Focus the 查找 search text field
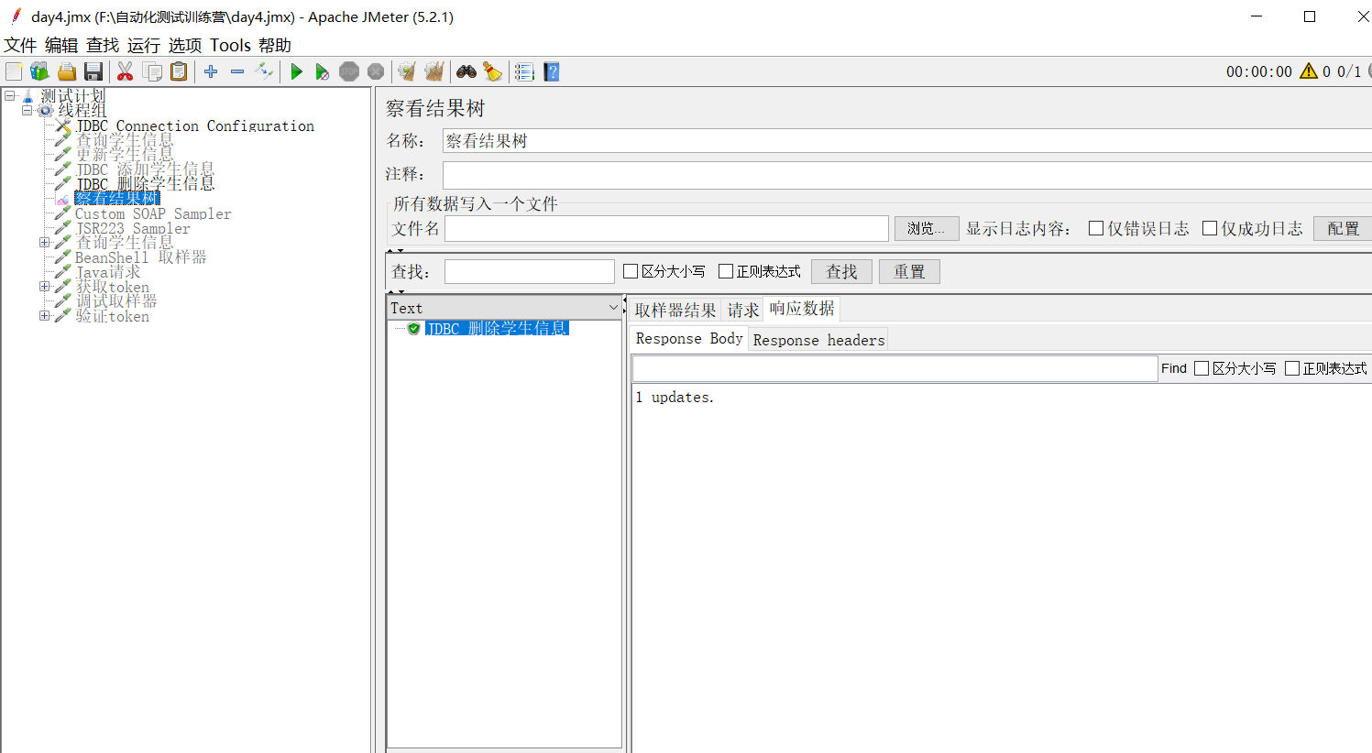 click(530, 271)
